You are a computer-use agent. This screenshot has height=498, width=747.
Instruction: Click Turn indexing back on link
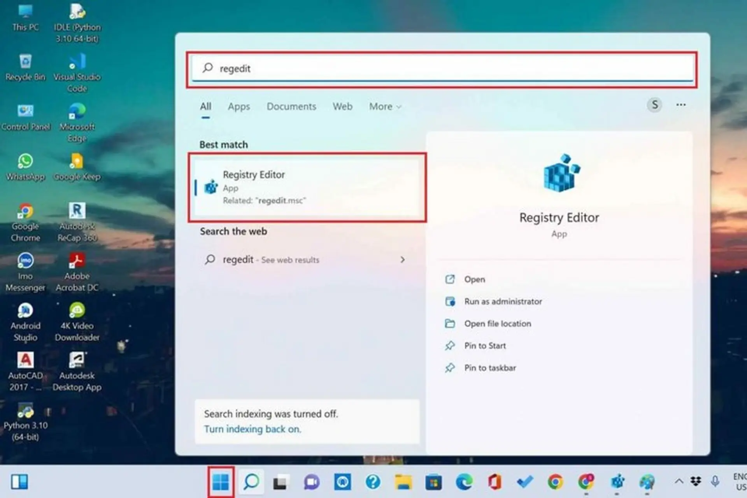tap(253, 429)
